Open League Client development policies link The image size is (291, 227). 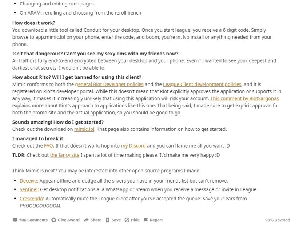point(202,84)
